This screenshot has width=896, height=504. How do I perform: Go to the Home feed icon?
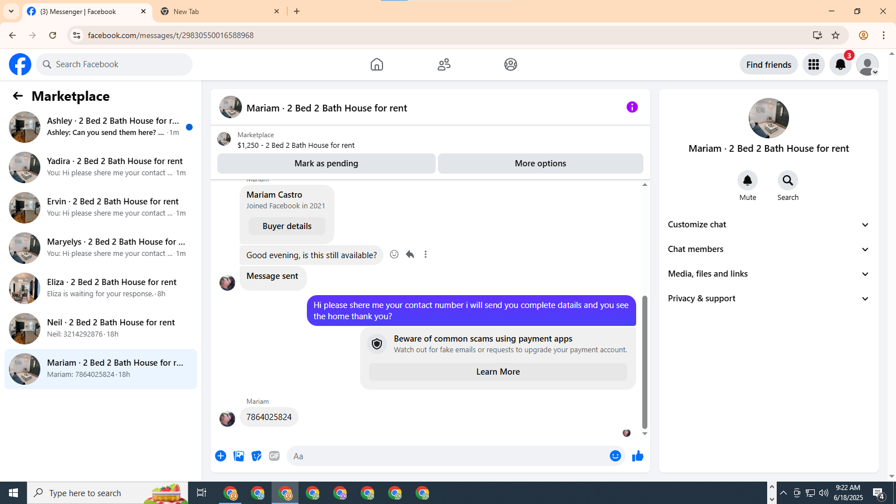point(377,64)
